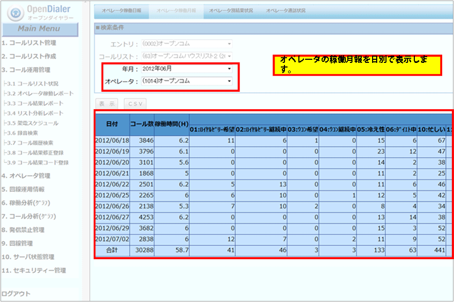Click the ログアウト link
454x302 pixels.
click(16, 294)
